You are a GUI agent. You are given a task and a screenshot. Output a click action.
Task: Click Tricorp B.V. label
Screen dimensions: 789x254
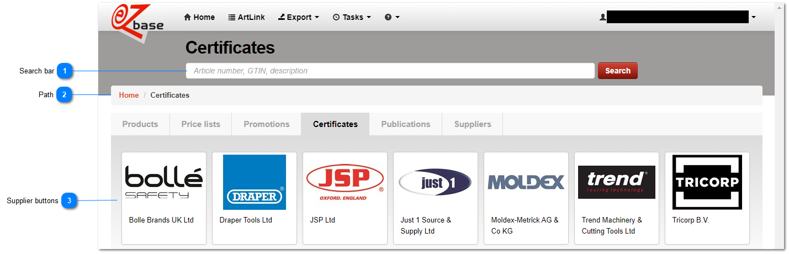[x=691, y=220]
